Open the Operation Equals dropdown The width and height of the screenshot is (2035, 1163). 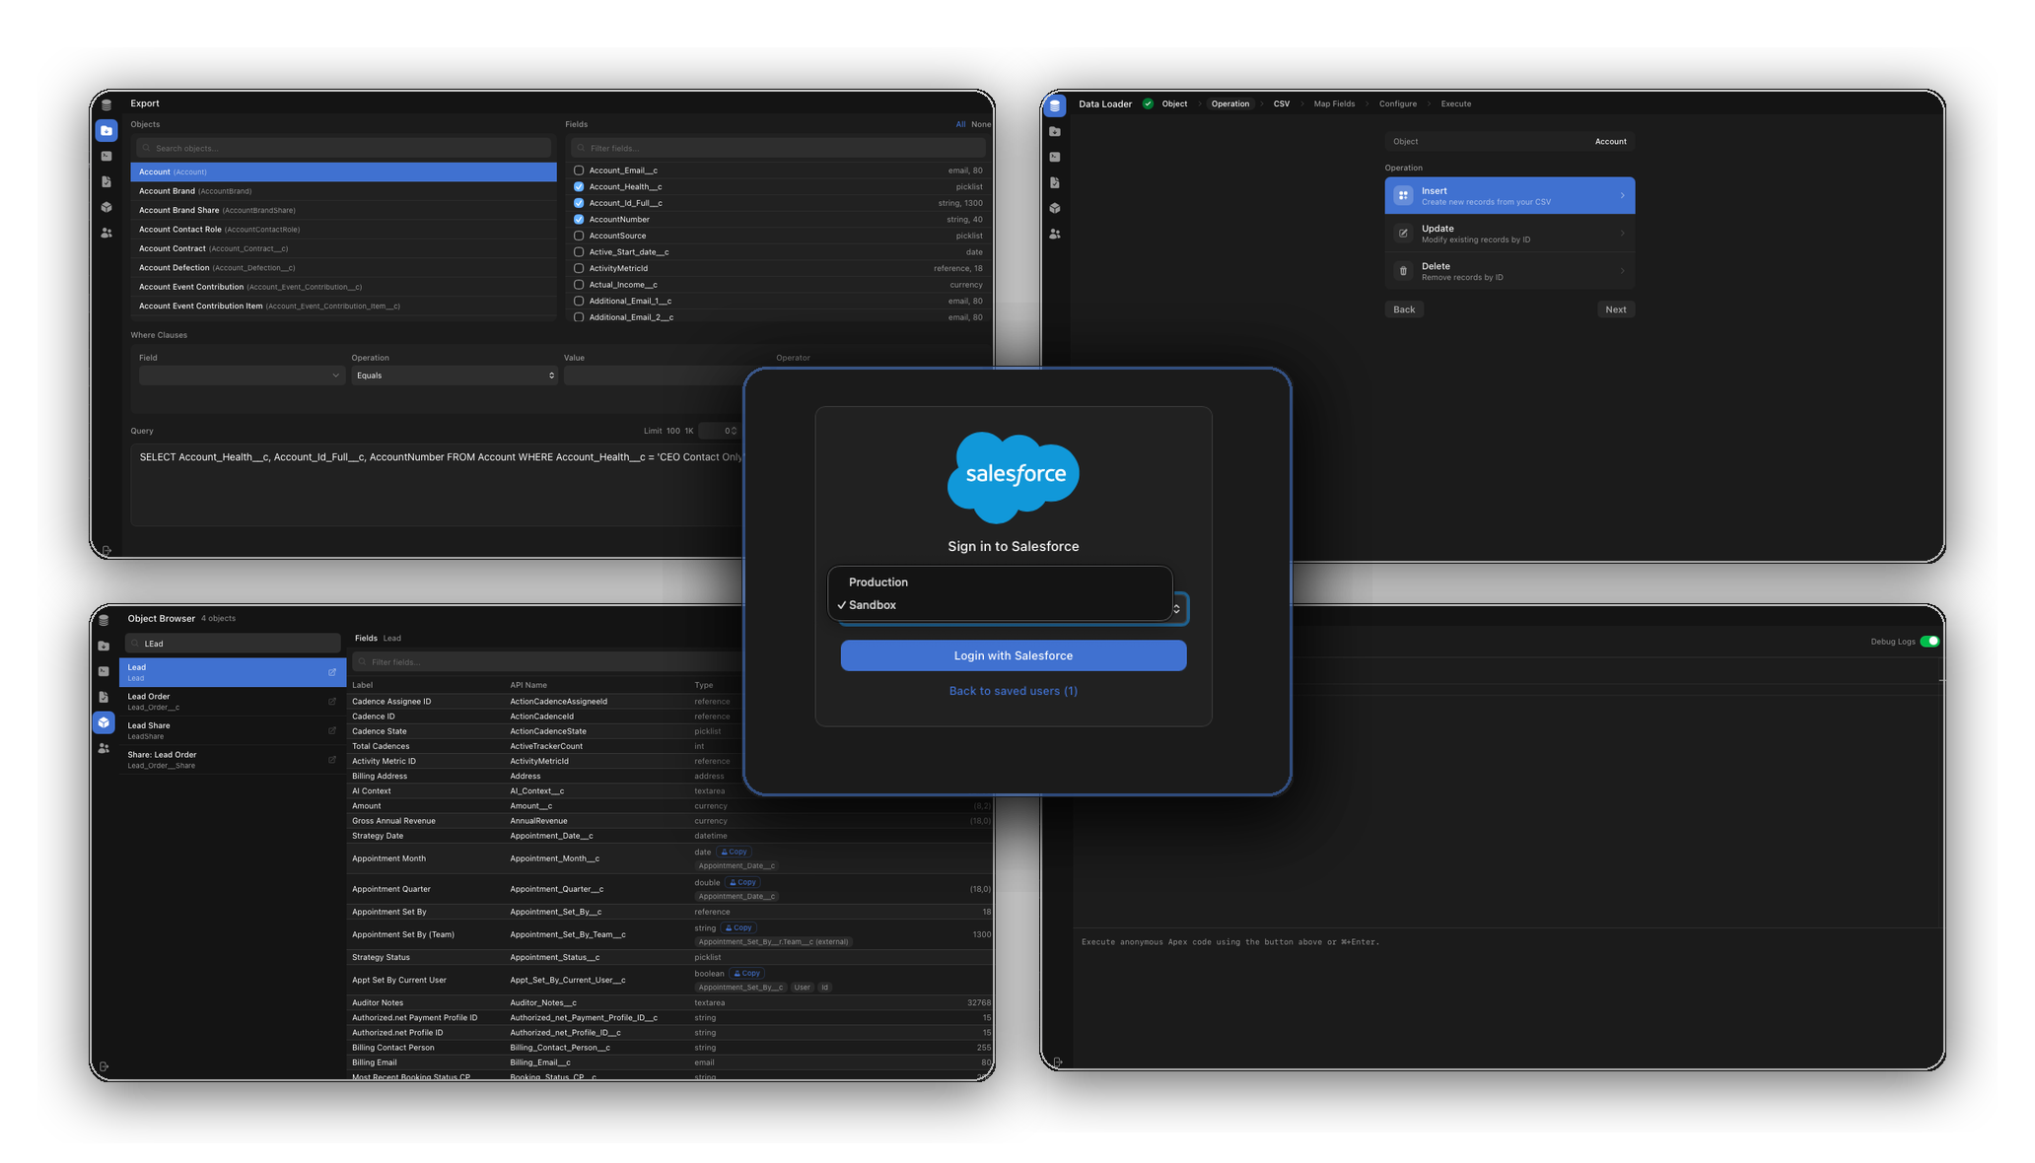(x=455, y=376)
